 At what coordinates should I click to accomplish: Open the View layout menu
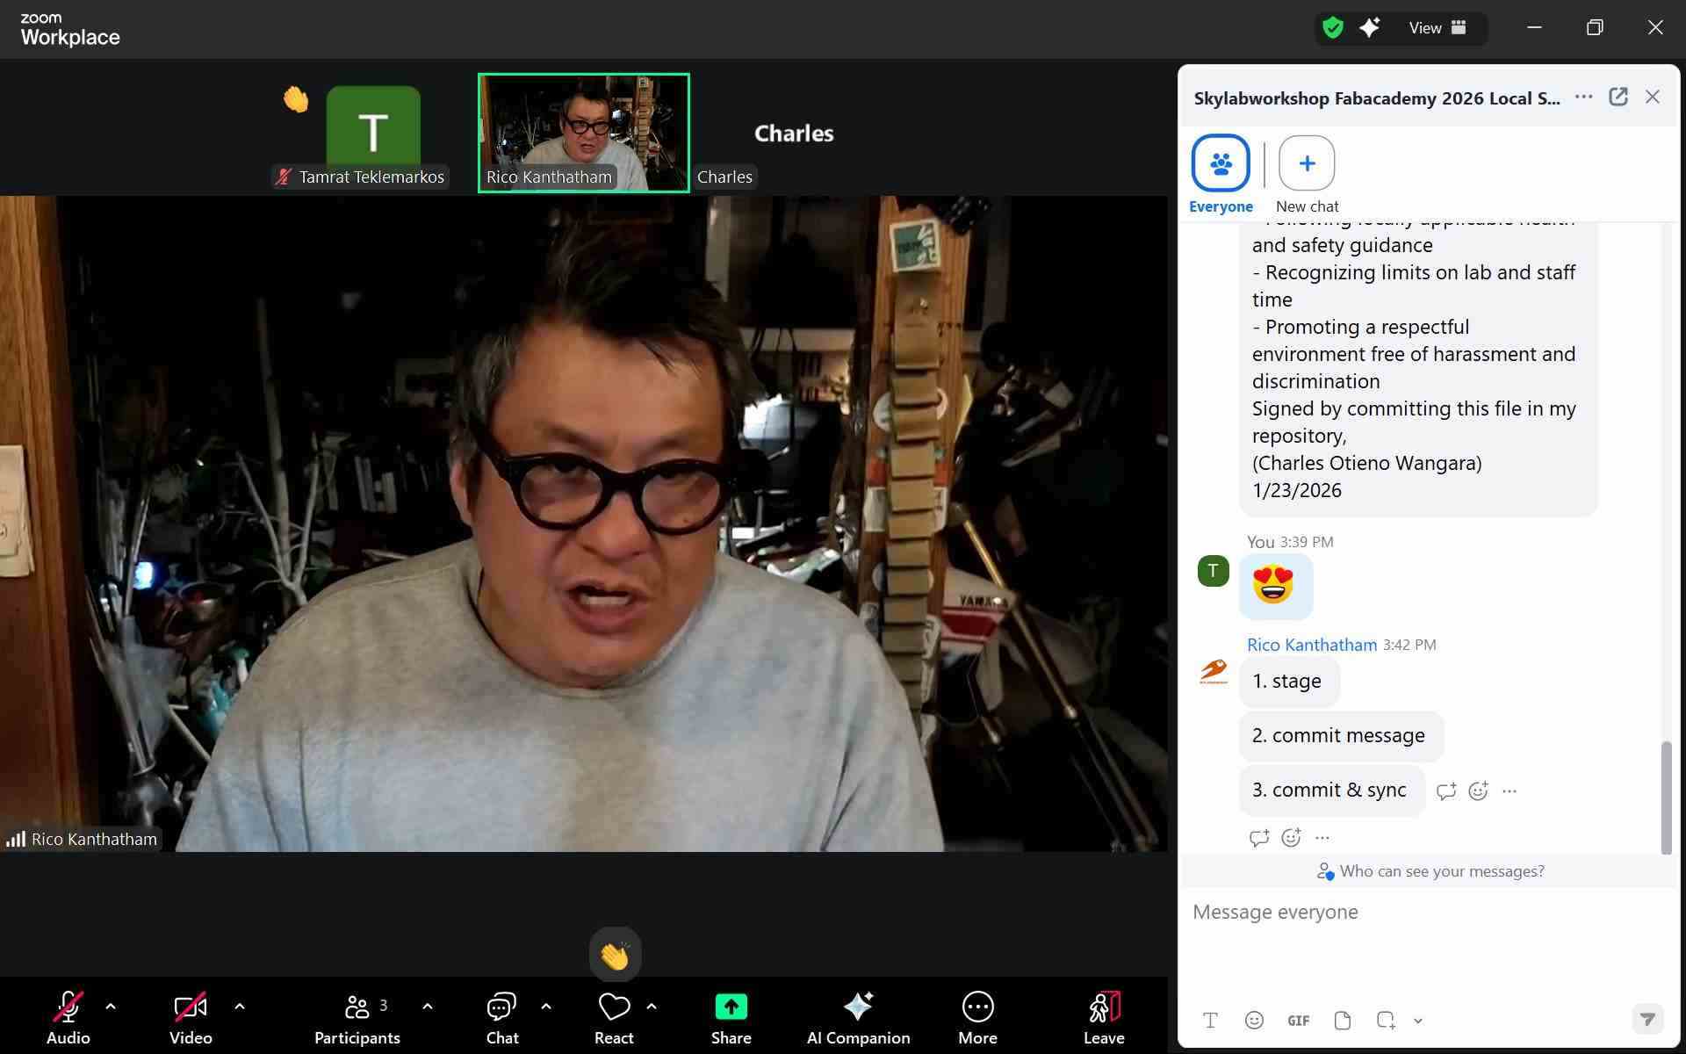[x=1437, y=28]
